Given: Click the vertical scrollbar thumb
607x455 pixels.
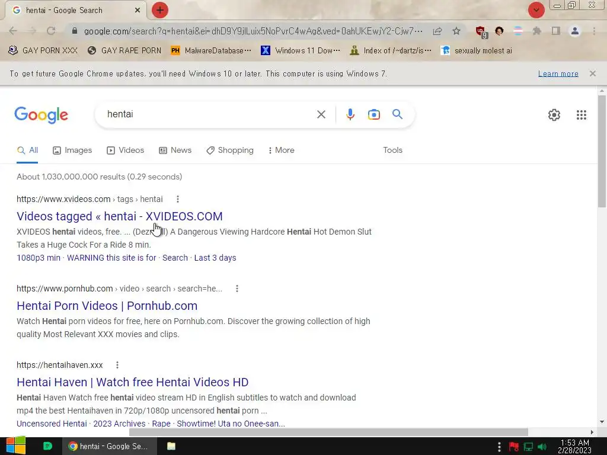Looking at the screenshot, I should click(x=602, y=151).
